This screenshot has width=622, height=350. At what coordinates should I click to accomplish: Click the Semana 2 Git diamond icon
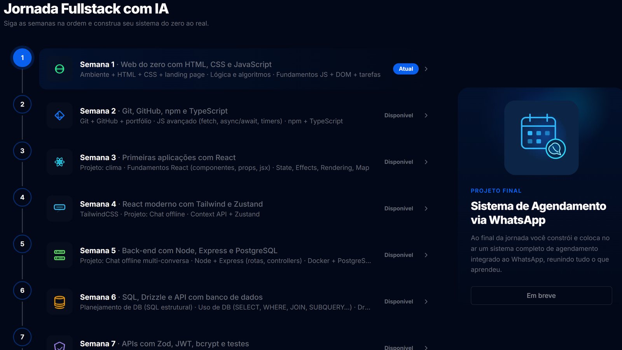coord(59,115)
